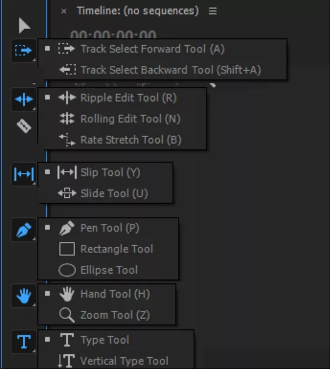The image size is (330, 369).
Task: Click the Hand tool toolbar icon
Action: (24, 297)
